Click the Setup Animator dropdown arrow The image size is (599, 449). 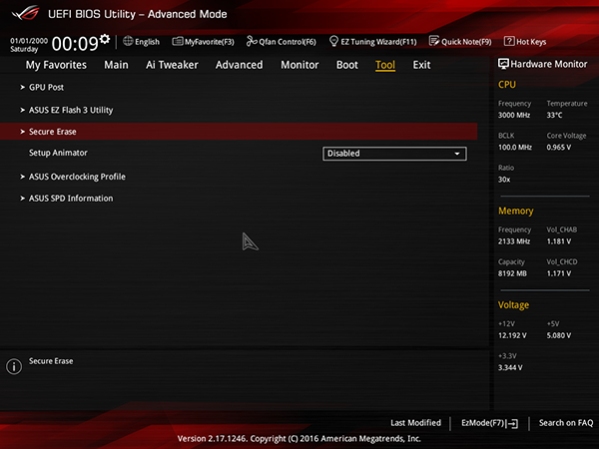pos(457,154)
